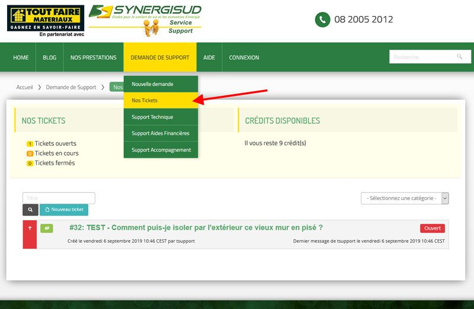The height and width of the screenshot is (309, 474).
Task: Click the green tag icon on ticket #32
Action: coord(46,228)
